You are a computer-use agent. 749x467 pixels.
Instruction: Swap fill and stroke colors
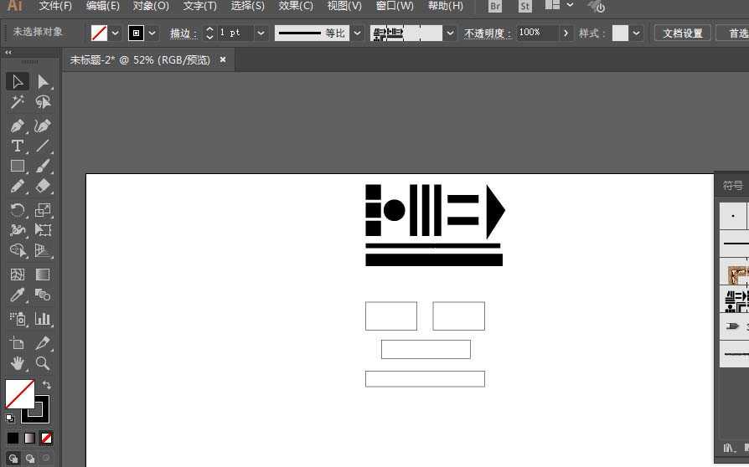click(46, 384)
